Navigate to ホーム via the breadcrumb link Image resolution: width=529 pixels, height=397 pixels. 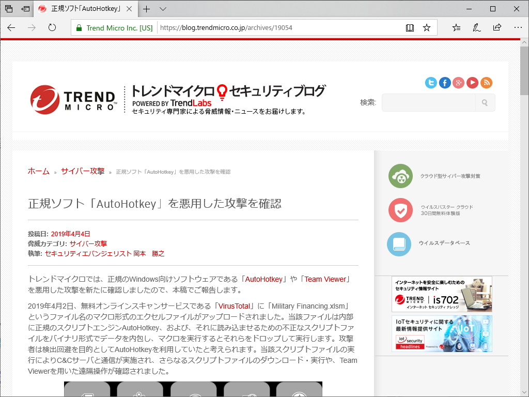coord(38,172)
